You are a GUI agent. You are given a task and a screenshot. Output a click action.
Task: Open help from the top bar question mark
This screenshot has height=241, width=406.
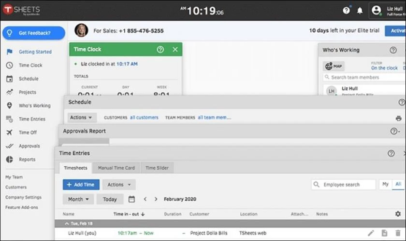(x=346, y=10)
